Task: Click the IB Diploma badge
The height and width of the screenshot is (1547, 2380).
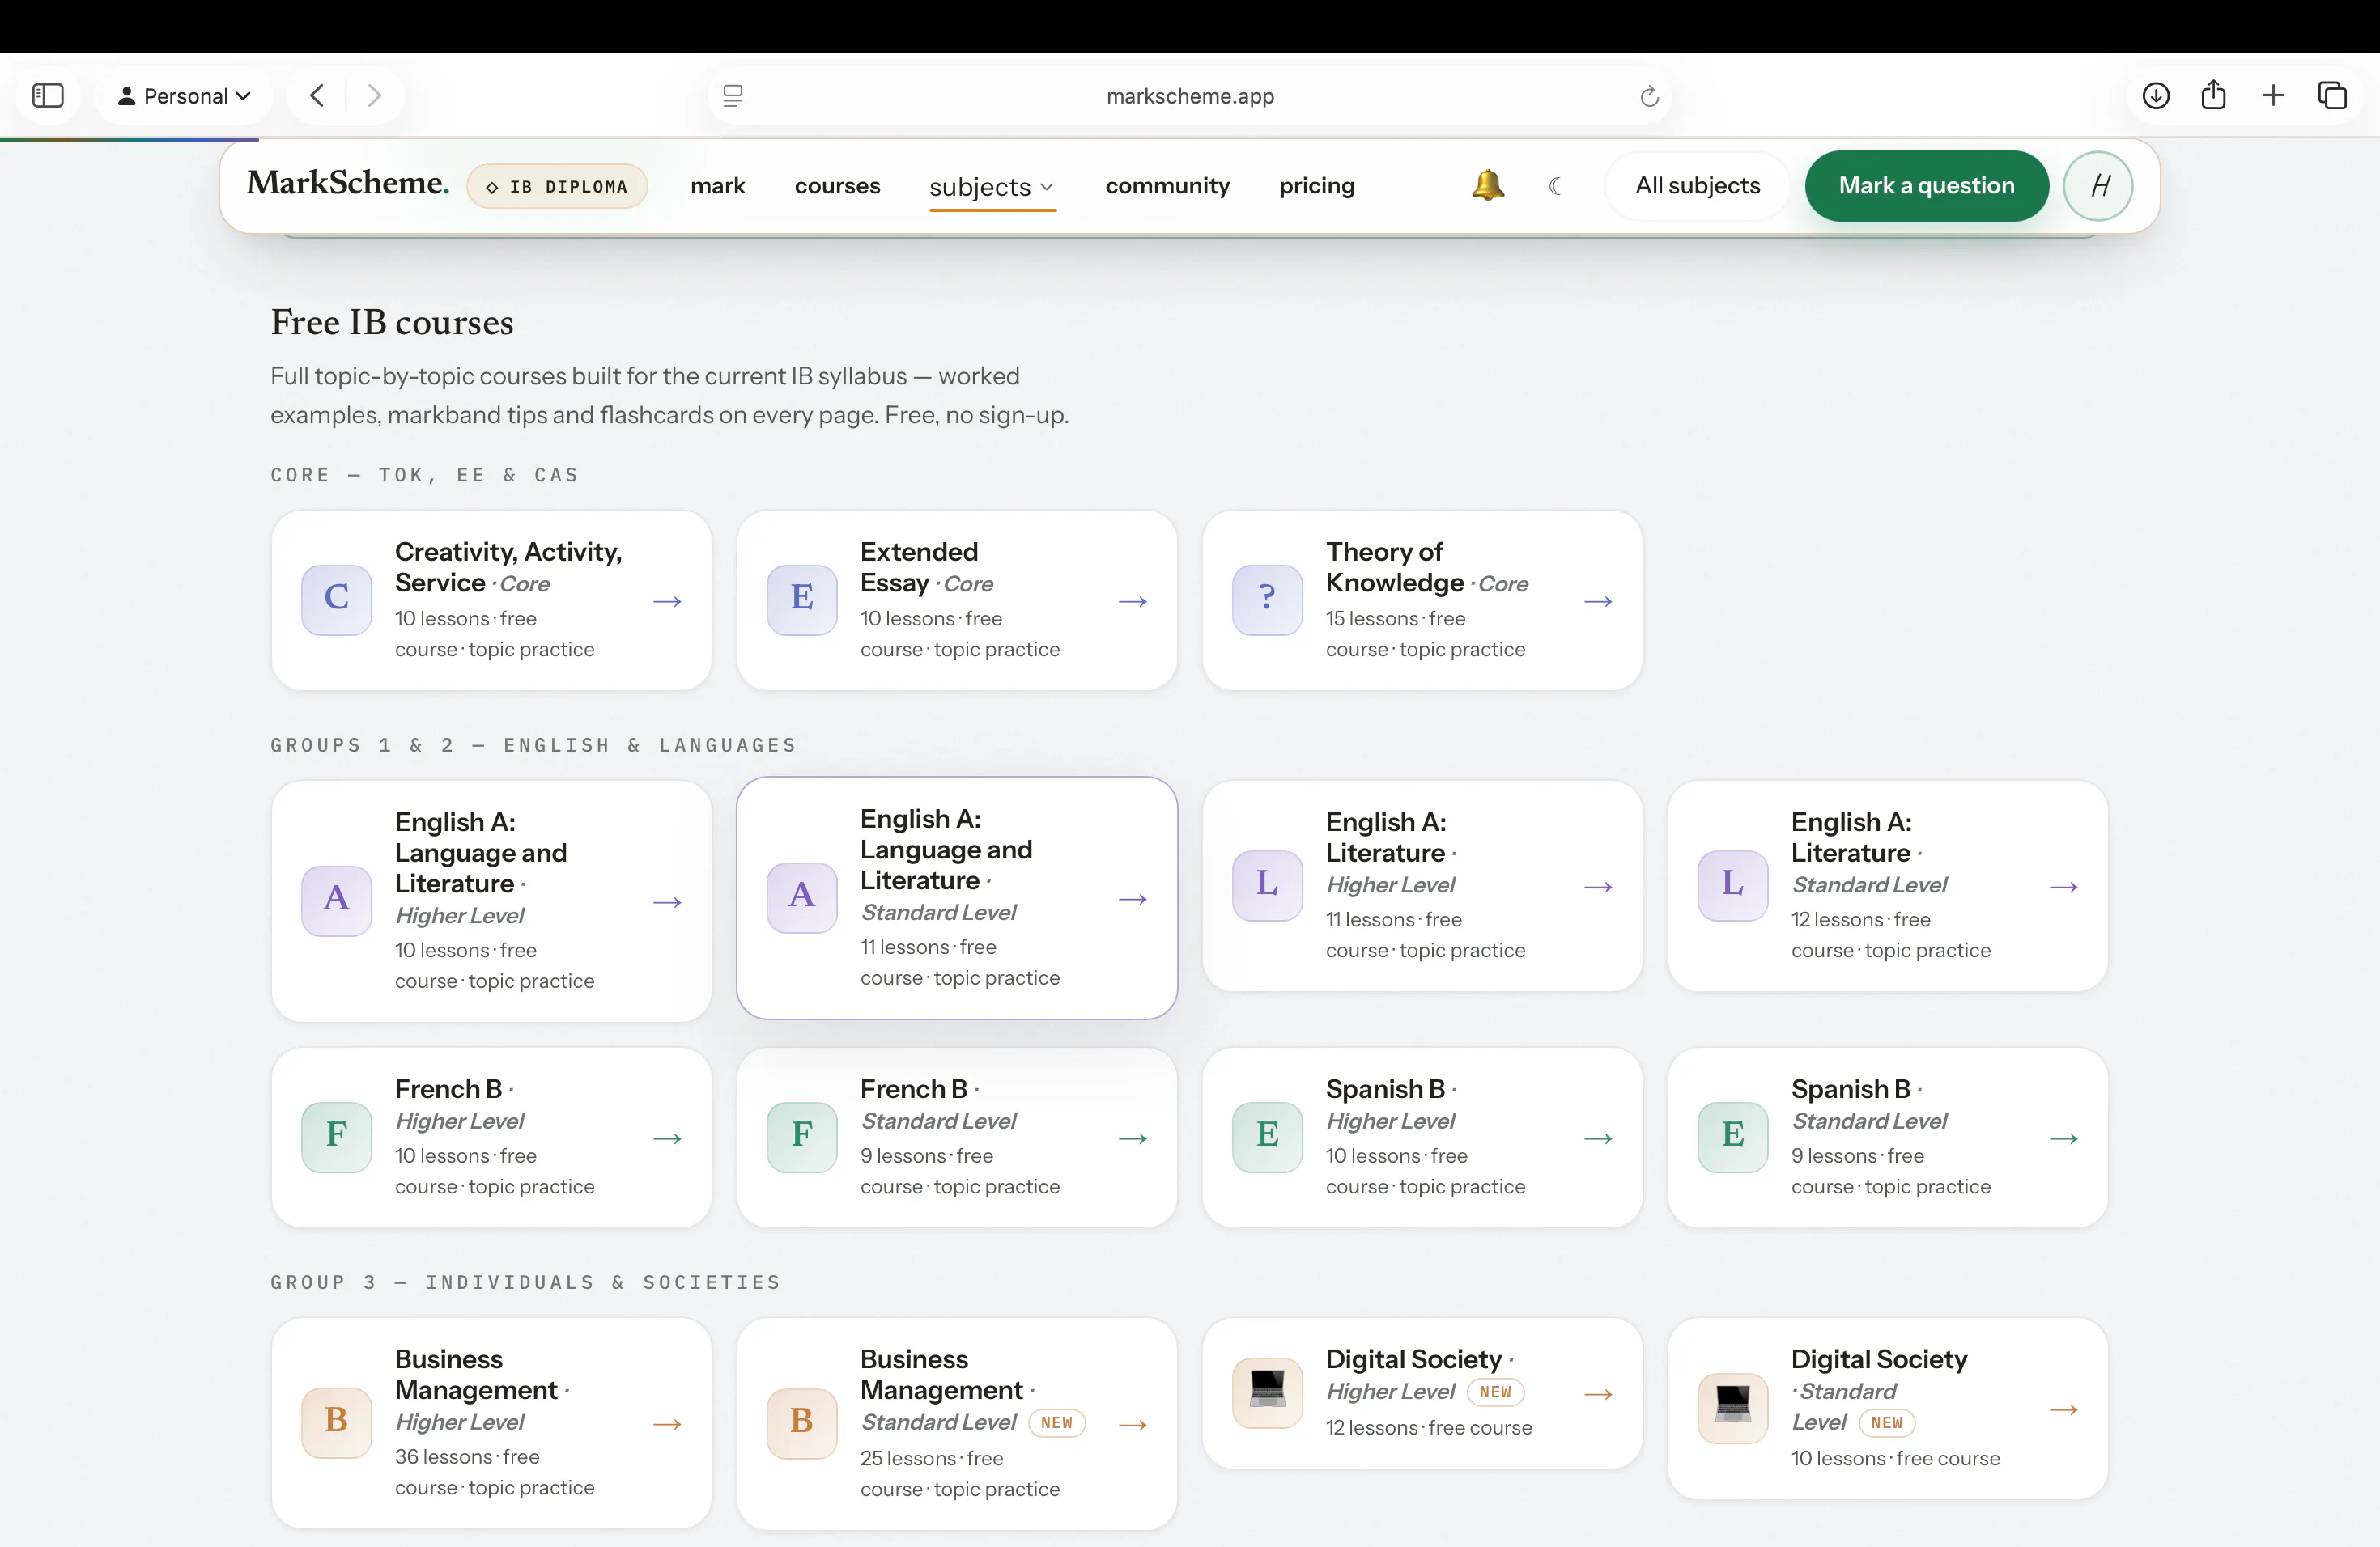Action: pos(557,187)
